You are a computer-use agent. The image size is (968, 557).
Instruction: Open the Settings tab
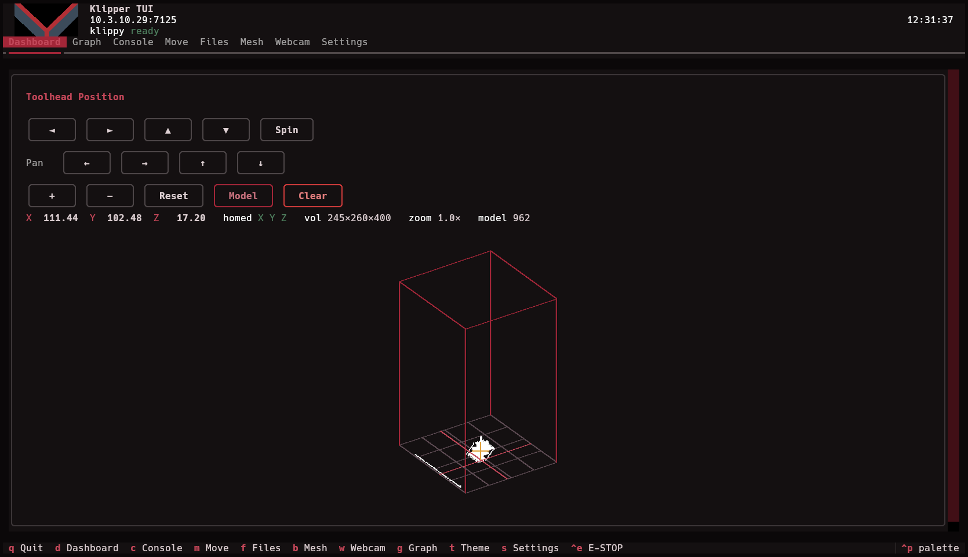tap(345, 42)
